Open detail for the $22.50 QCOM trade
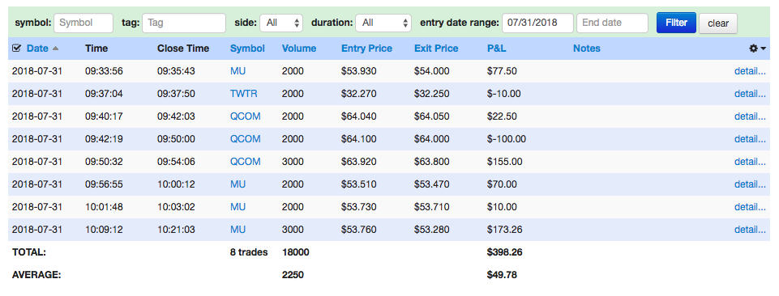The image size is (779, 296). point(750,116)
